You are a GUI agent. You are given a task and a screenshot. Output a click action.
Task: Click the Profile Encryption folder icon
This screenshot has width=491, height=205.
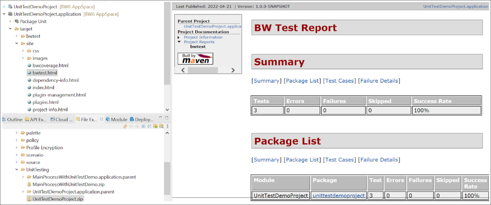click(23, 148)
